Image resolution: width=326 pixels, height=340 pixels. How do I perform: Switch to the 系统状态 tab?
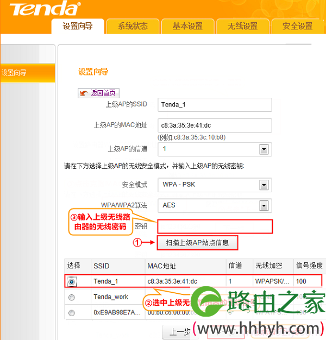click(133, 26)
